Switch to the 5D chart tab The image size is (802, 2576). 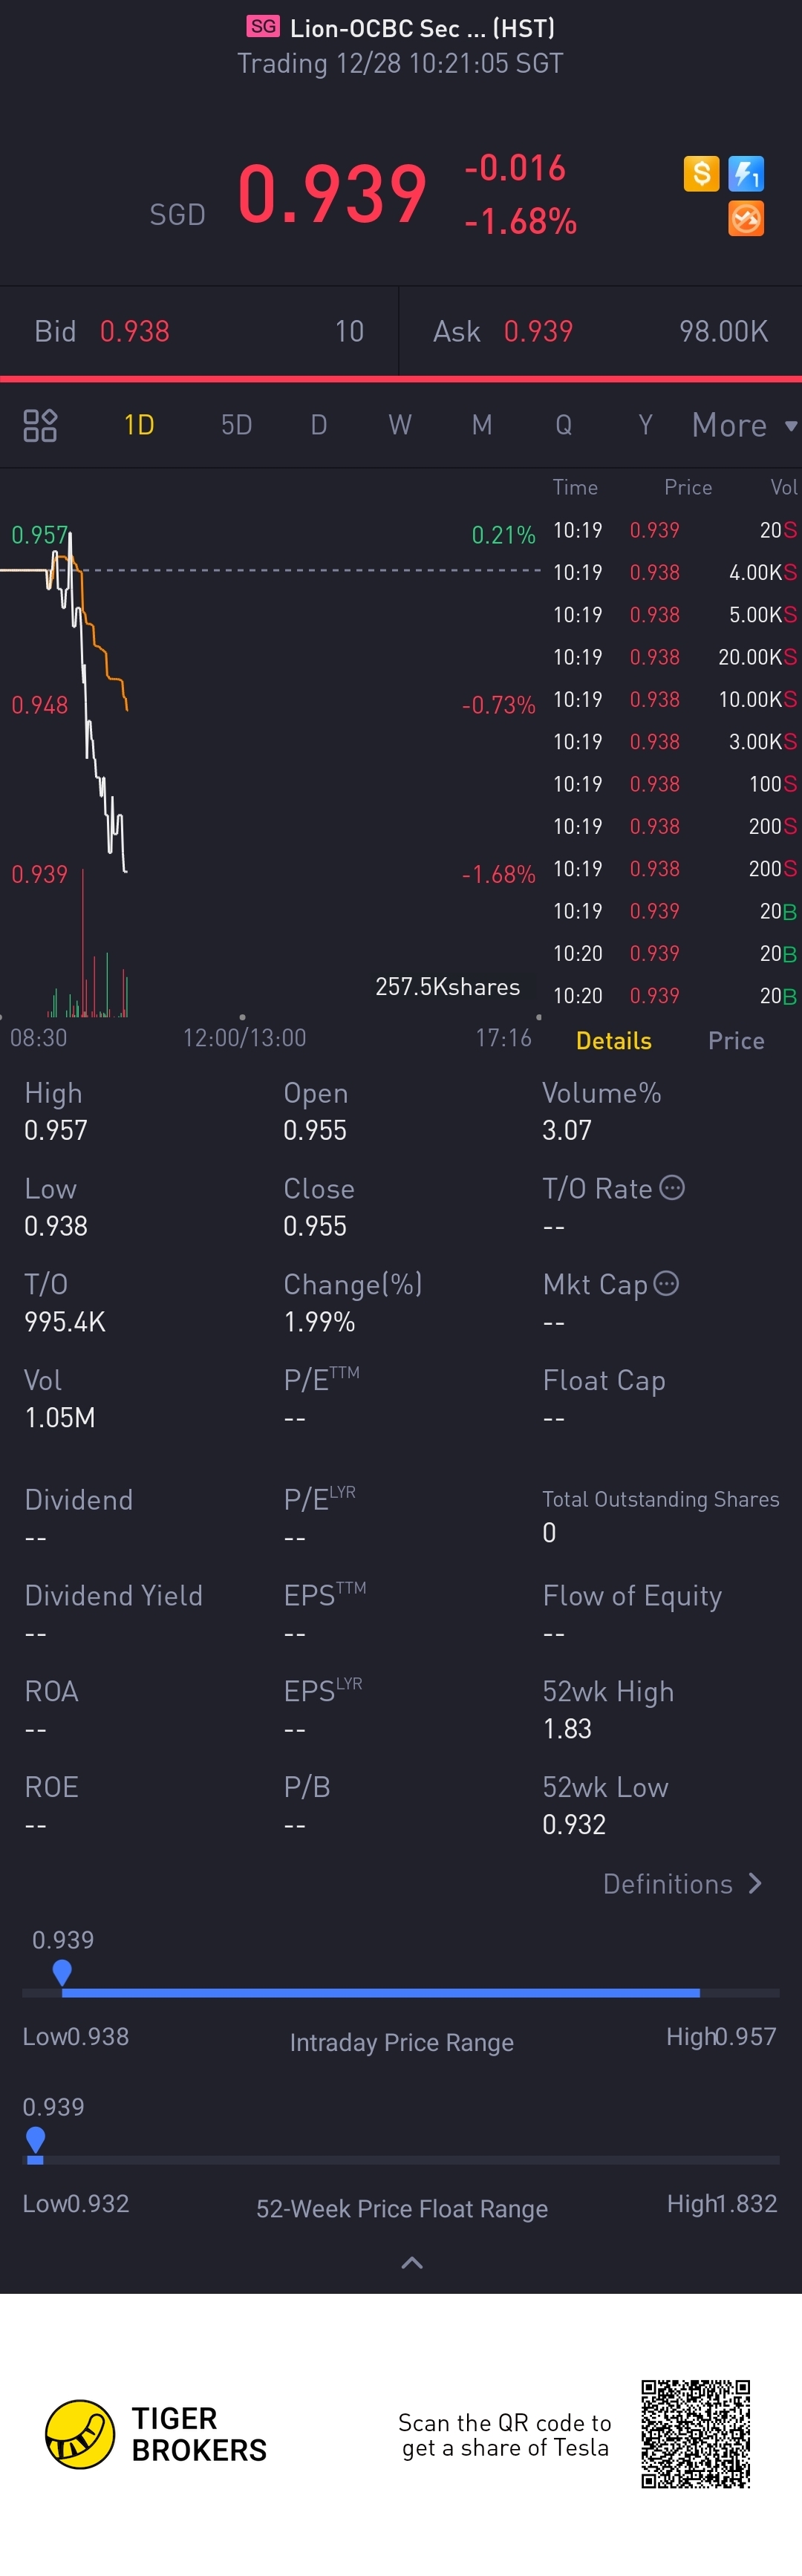236,425
